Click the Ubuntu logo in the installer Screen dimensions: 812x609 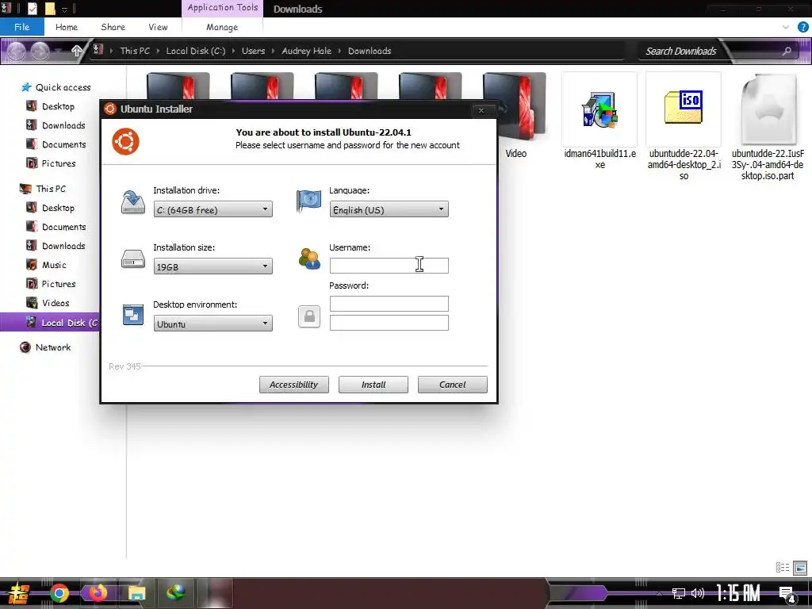[126, 141]
